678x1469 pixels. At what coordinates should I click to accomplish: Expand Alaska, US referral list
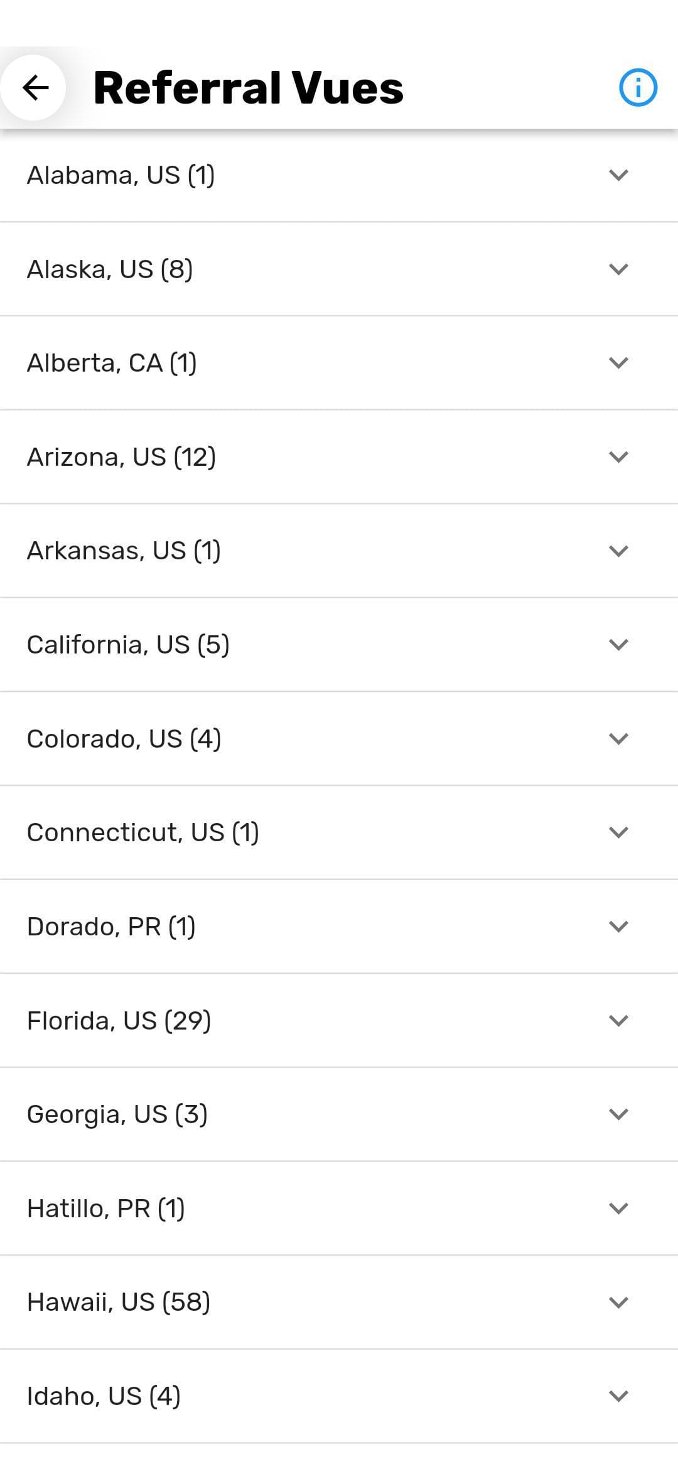point(618,269)
